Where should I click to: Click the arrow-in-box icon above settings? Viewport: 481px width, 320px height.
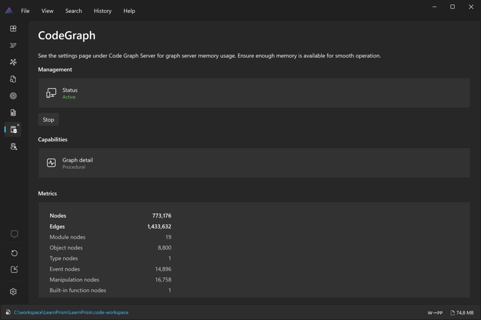tap(14, 269)
